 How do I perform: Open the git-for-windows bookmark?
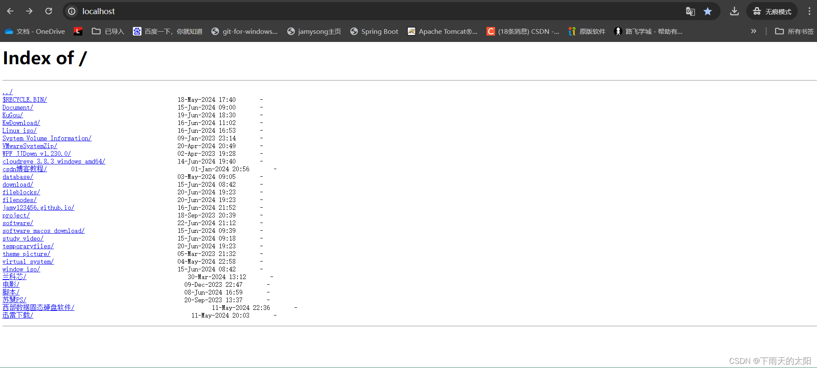coord(244,31)
